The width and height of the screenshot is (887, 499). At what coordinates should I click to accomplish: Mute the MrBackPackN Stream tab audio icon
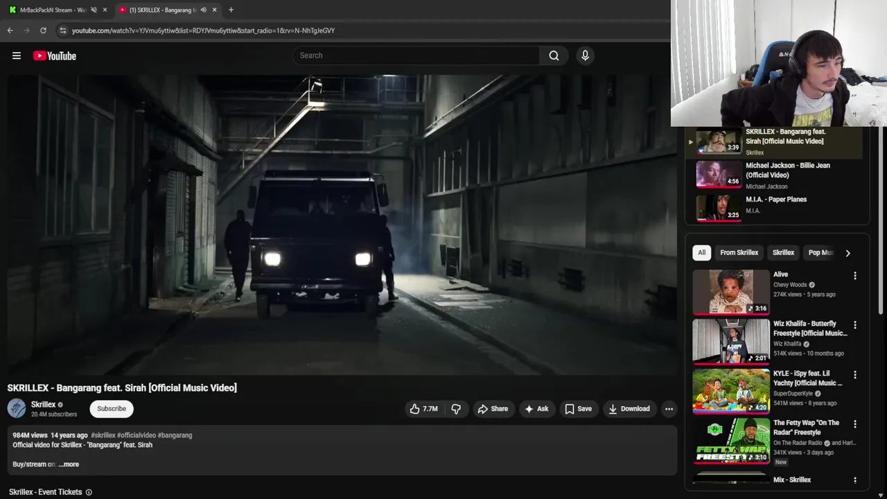(x=94, y=10)
